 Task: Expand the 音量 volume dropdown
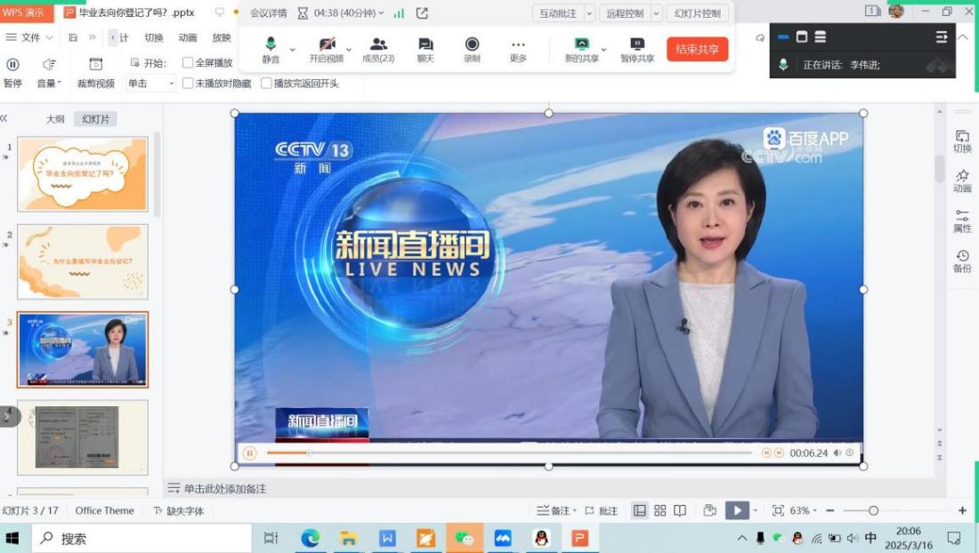click(49, 84)
